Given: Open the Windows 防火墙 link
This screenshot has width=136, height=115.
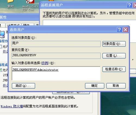Looking at the screenshot, I should click(x=12, y=106).
